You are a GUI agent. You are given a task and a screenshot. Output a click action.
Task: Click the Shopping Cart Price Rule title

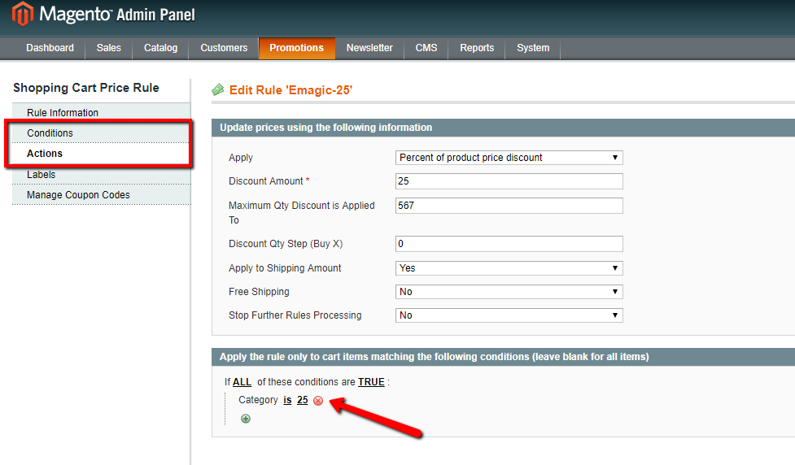(x=86, y=88)
